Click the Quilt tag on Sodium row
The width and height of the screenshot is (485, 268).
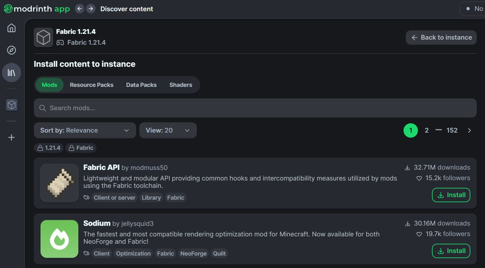(219, 254)
